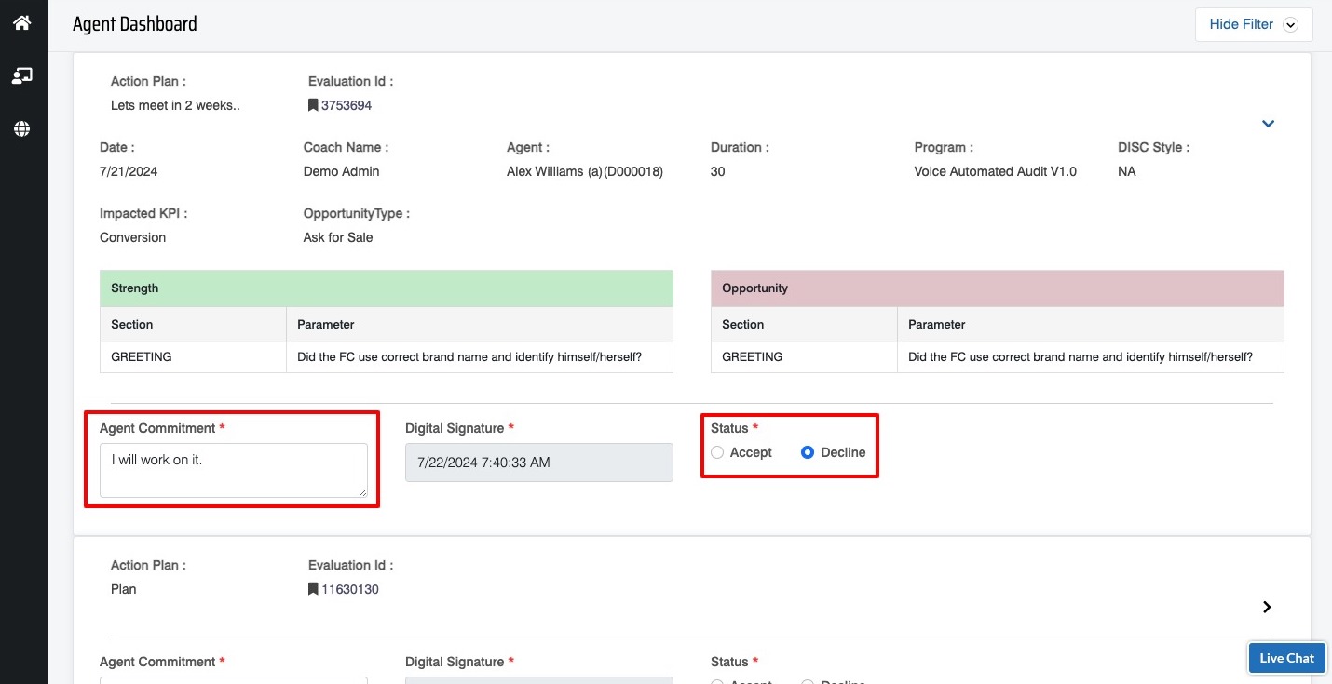Screen dimensions: 1332x684
Task: Click the 'I will work on it.' commitment box
Action: (233, 469)
